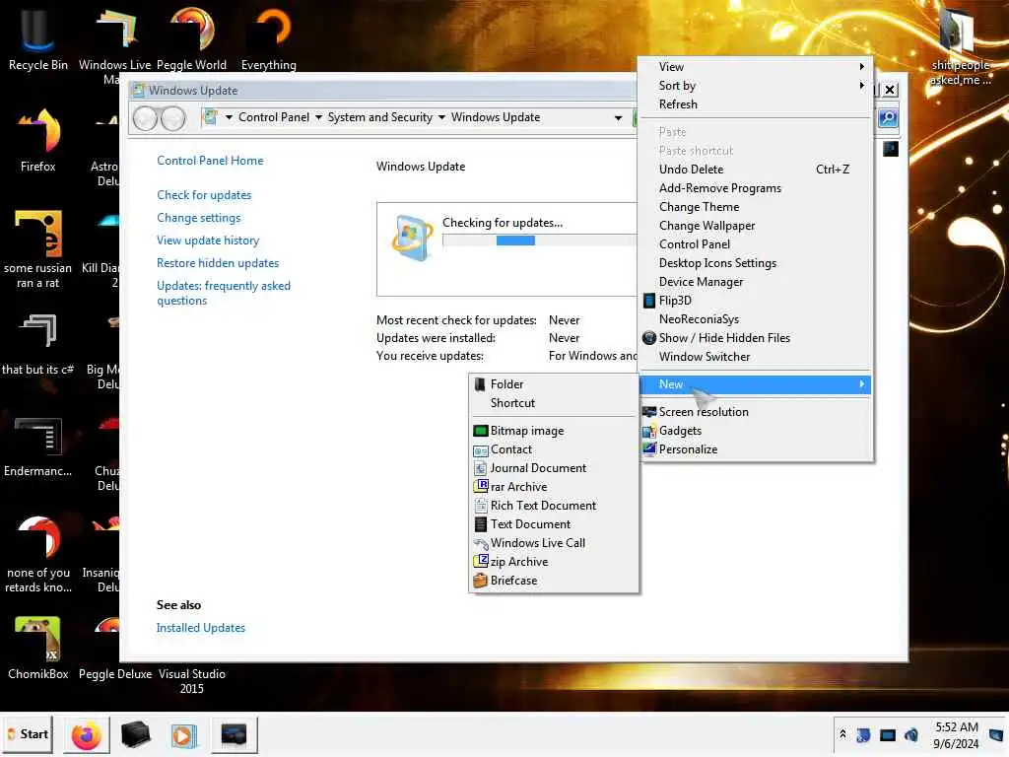Open Screen resolution from the context menu
This screenshot has height=757, width=1009.
tap(755, 412)
